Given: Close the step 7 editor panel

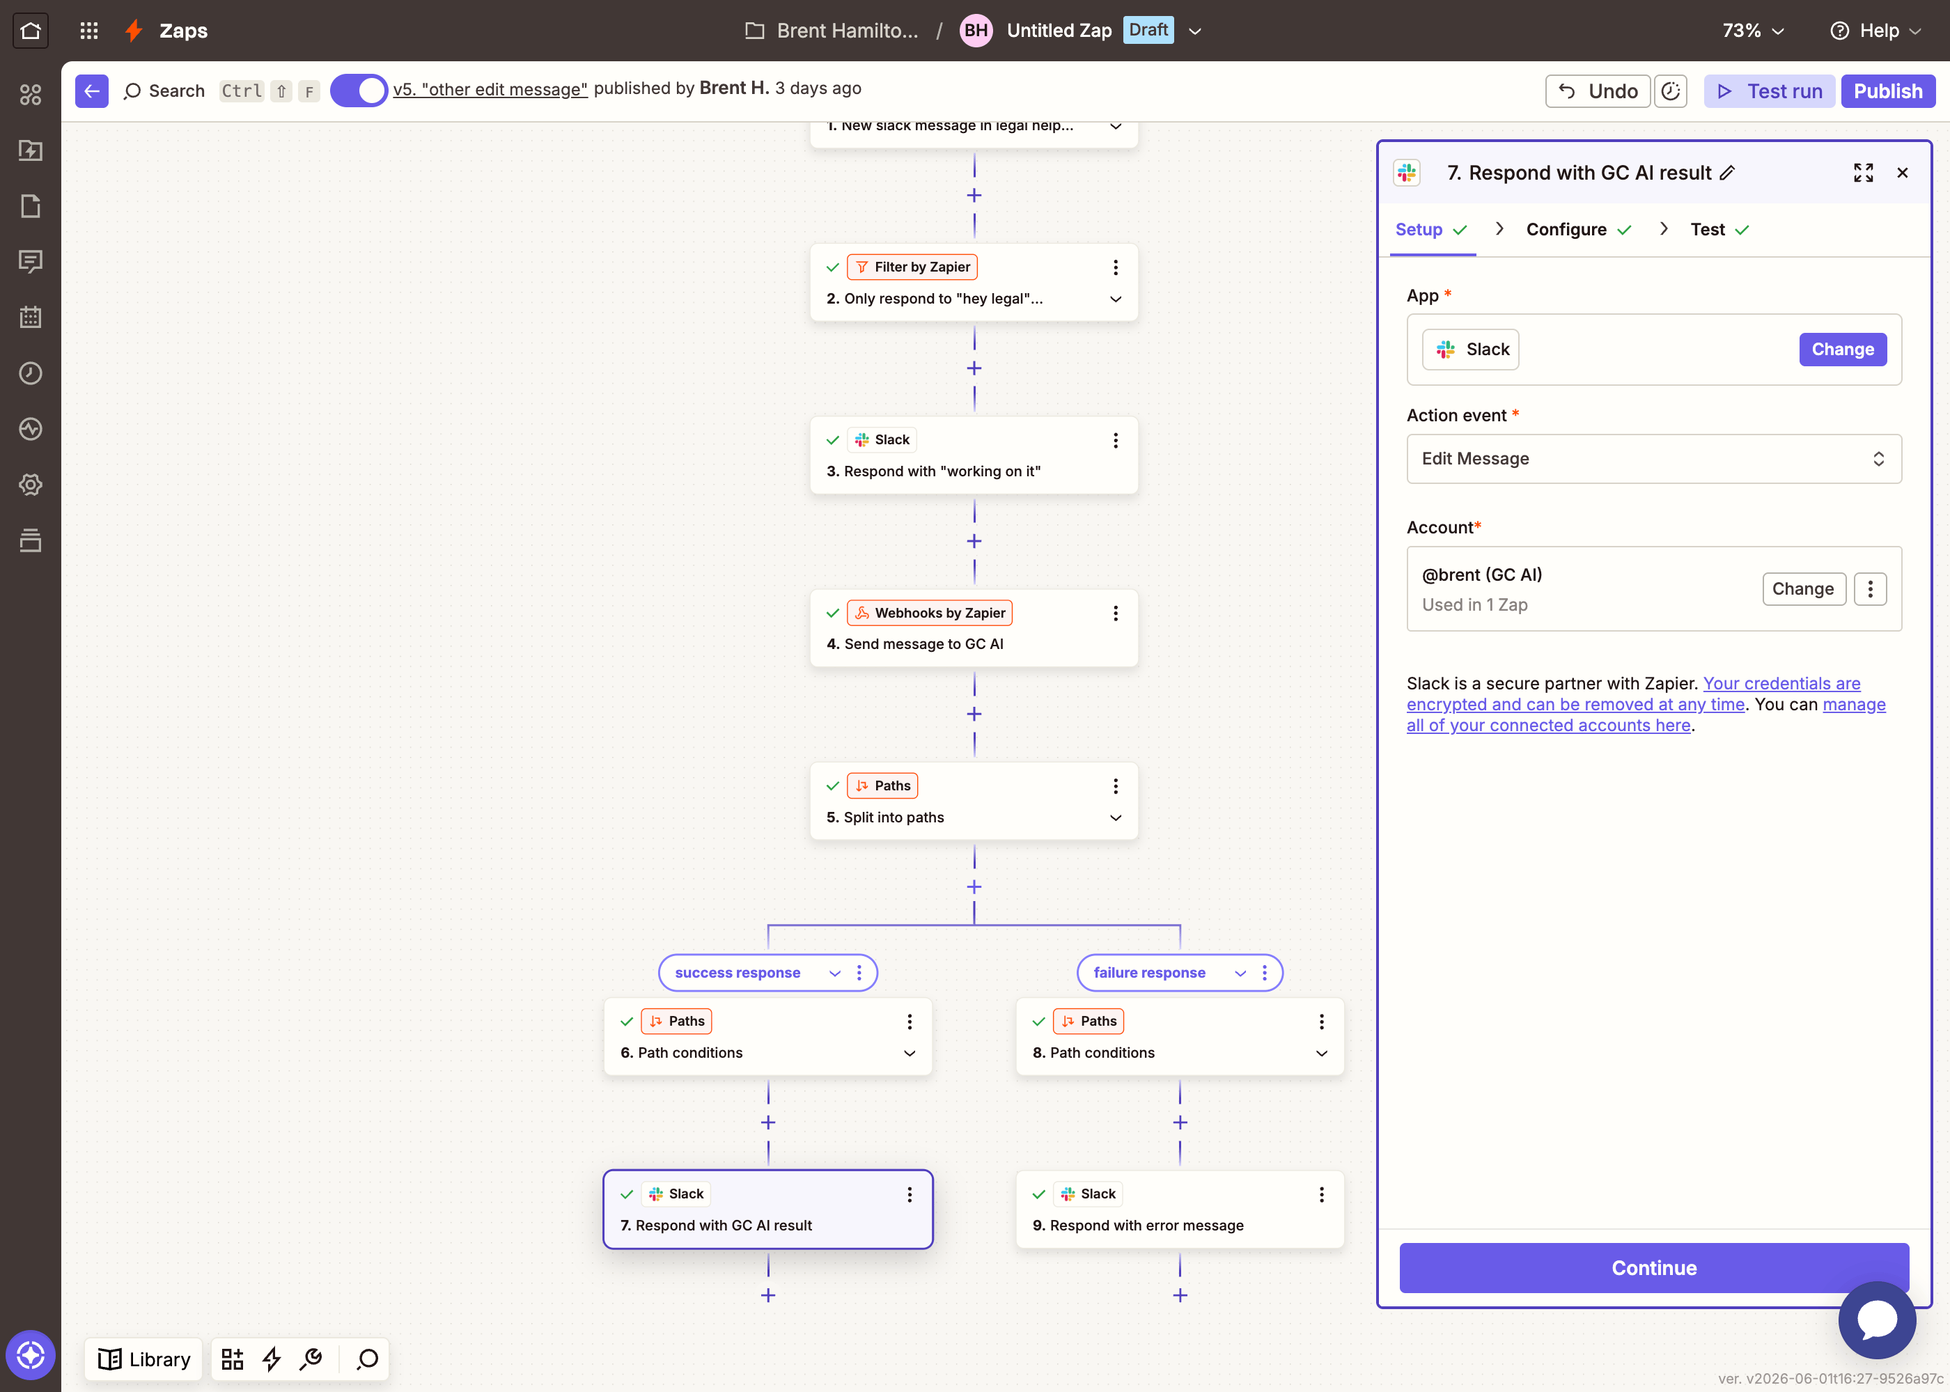Looking at the screenshot, I should tap(1903, 172).
